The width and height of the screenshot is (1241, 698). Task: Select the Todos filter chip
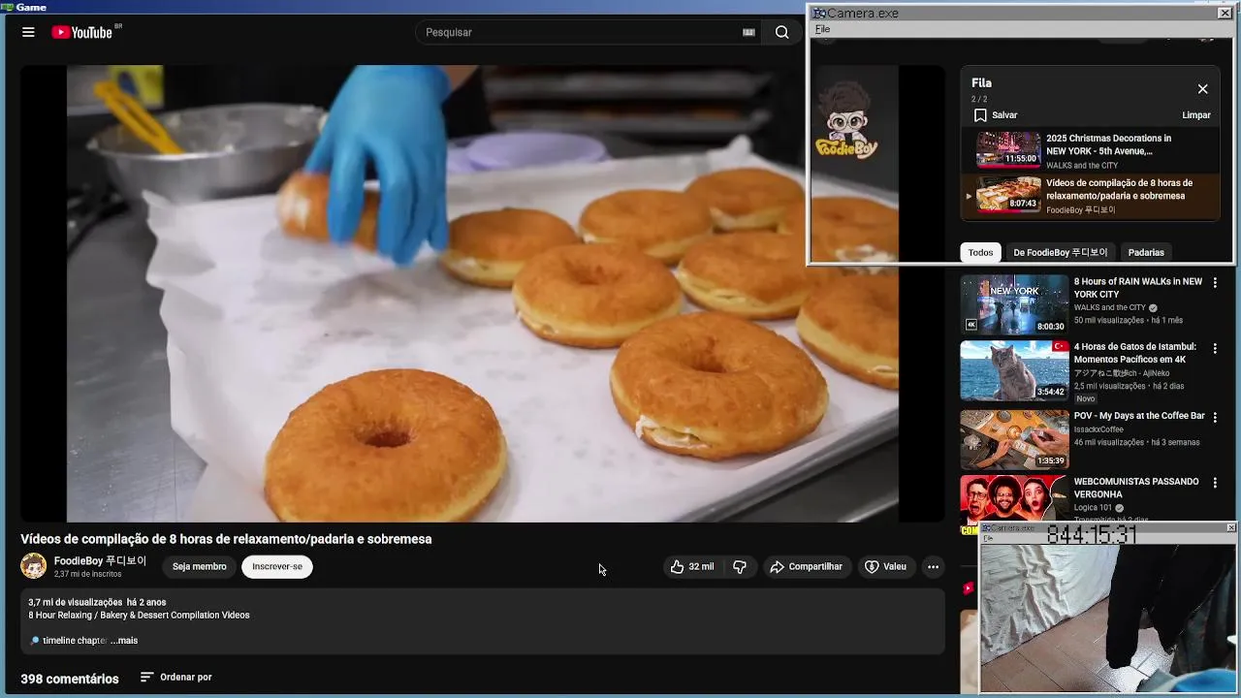[980, 252]
